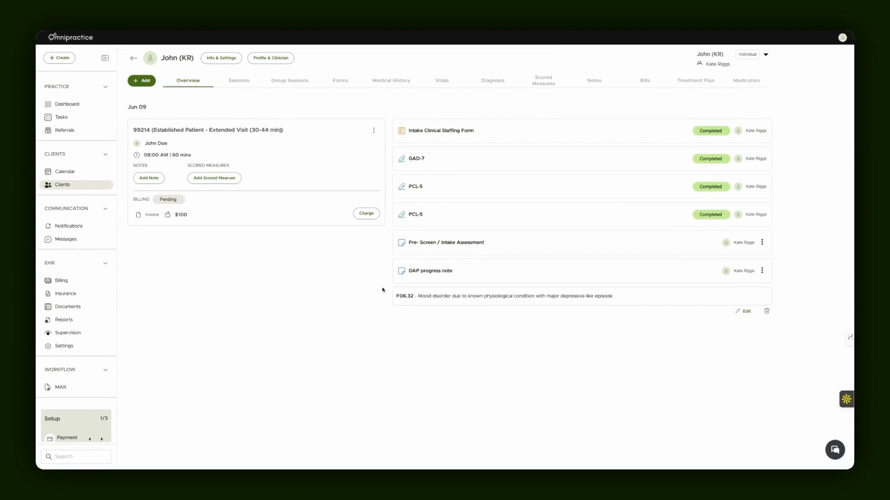Focus the sidebar Search field
Viewport: 890px width, 500px height.
tap(76, 456)
